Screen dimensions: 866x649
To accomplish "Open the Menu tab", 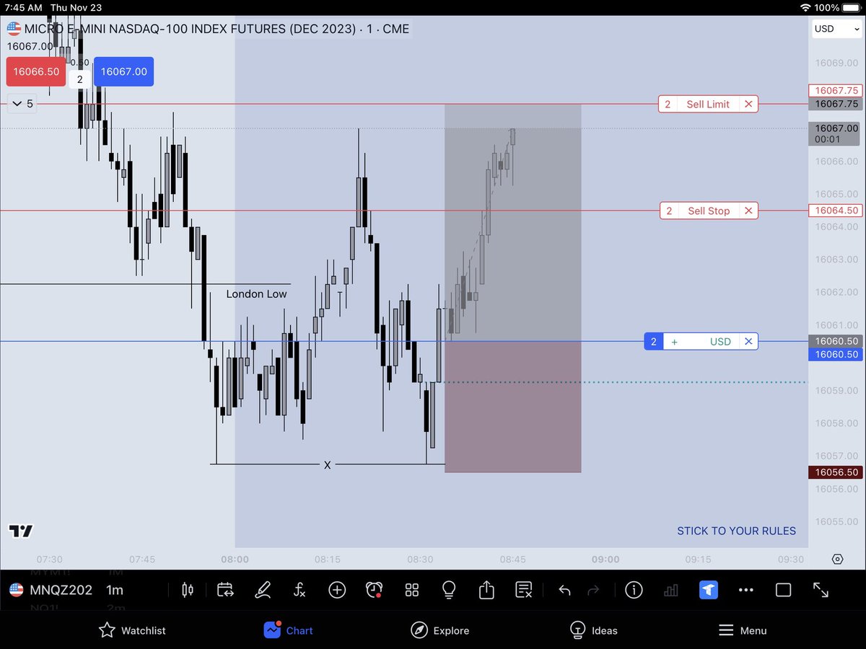I will click(743, 630).
